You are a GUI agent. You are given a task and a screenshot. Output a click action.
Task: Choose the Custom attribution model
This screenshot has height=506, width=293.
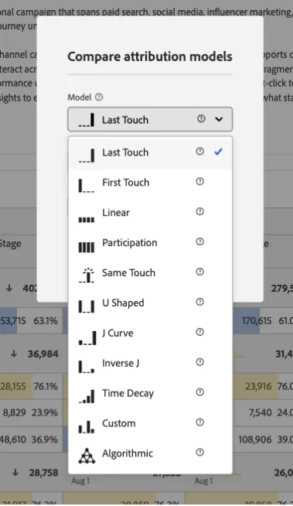pos(150,423)
